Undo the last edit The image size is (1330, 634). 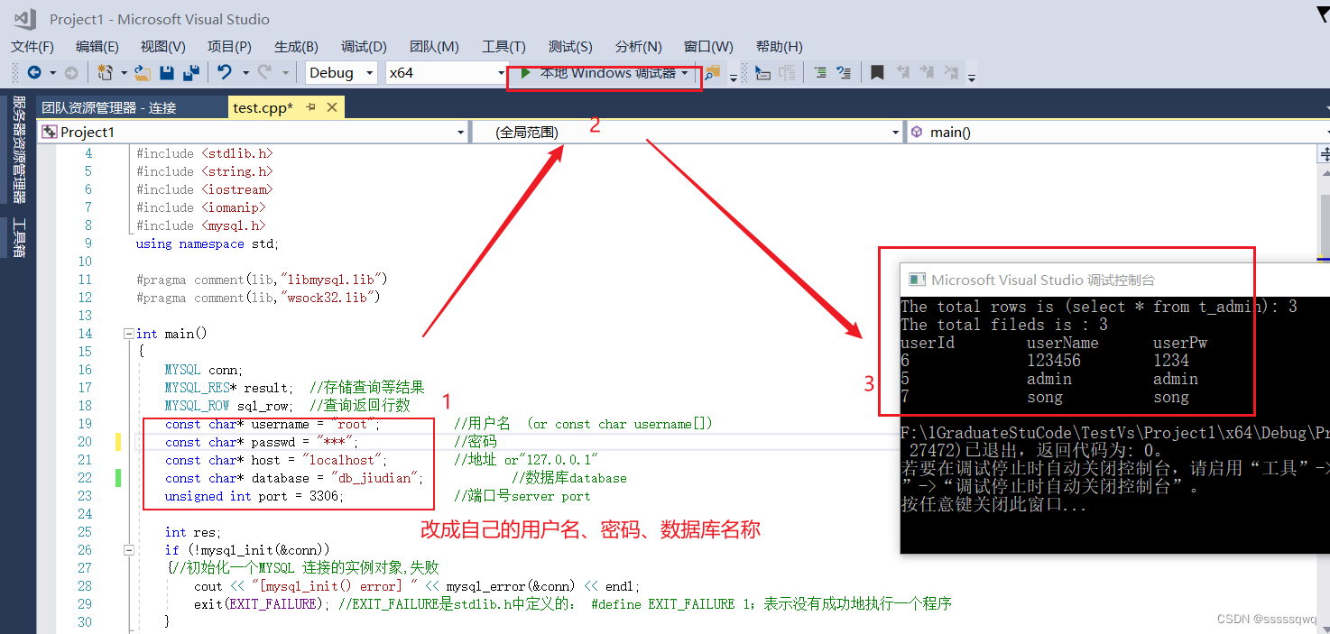224,73
